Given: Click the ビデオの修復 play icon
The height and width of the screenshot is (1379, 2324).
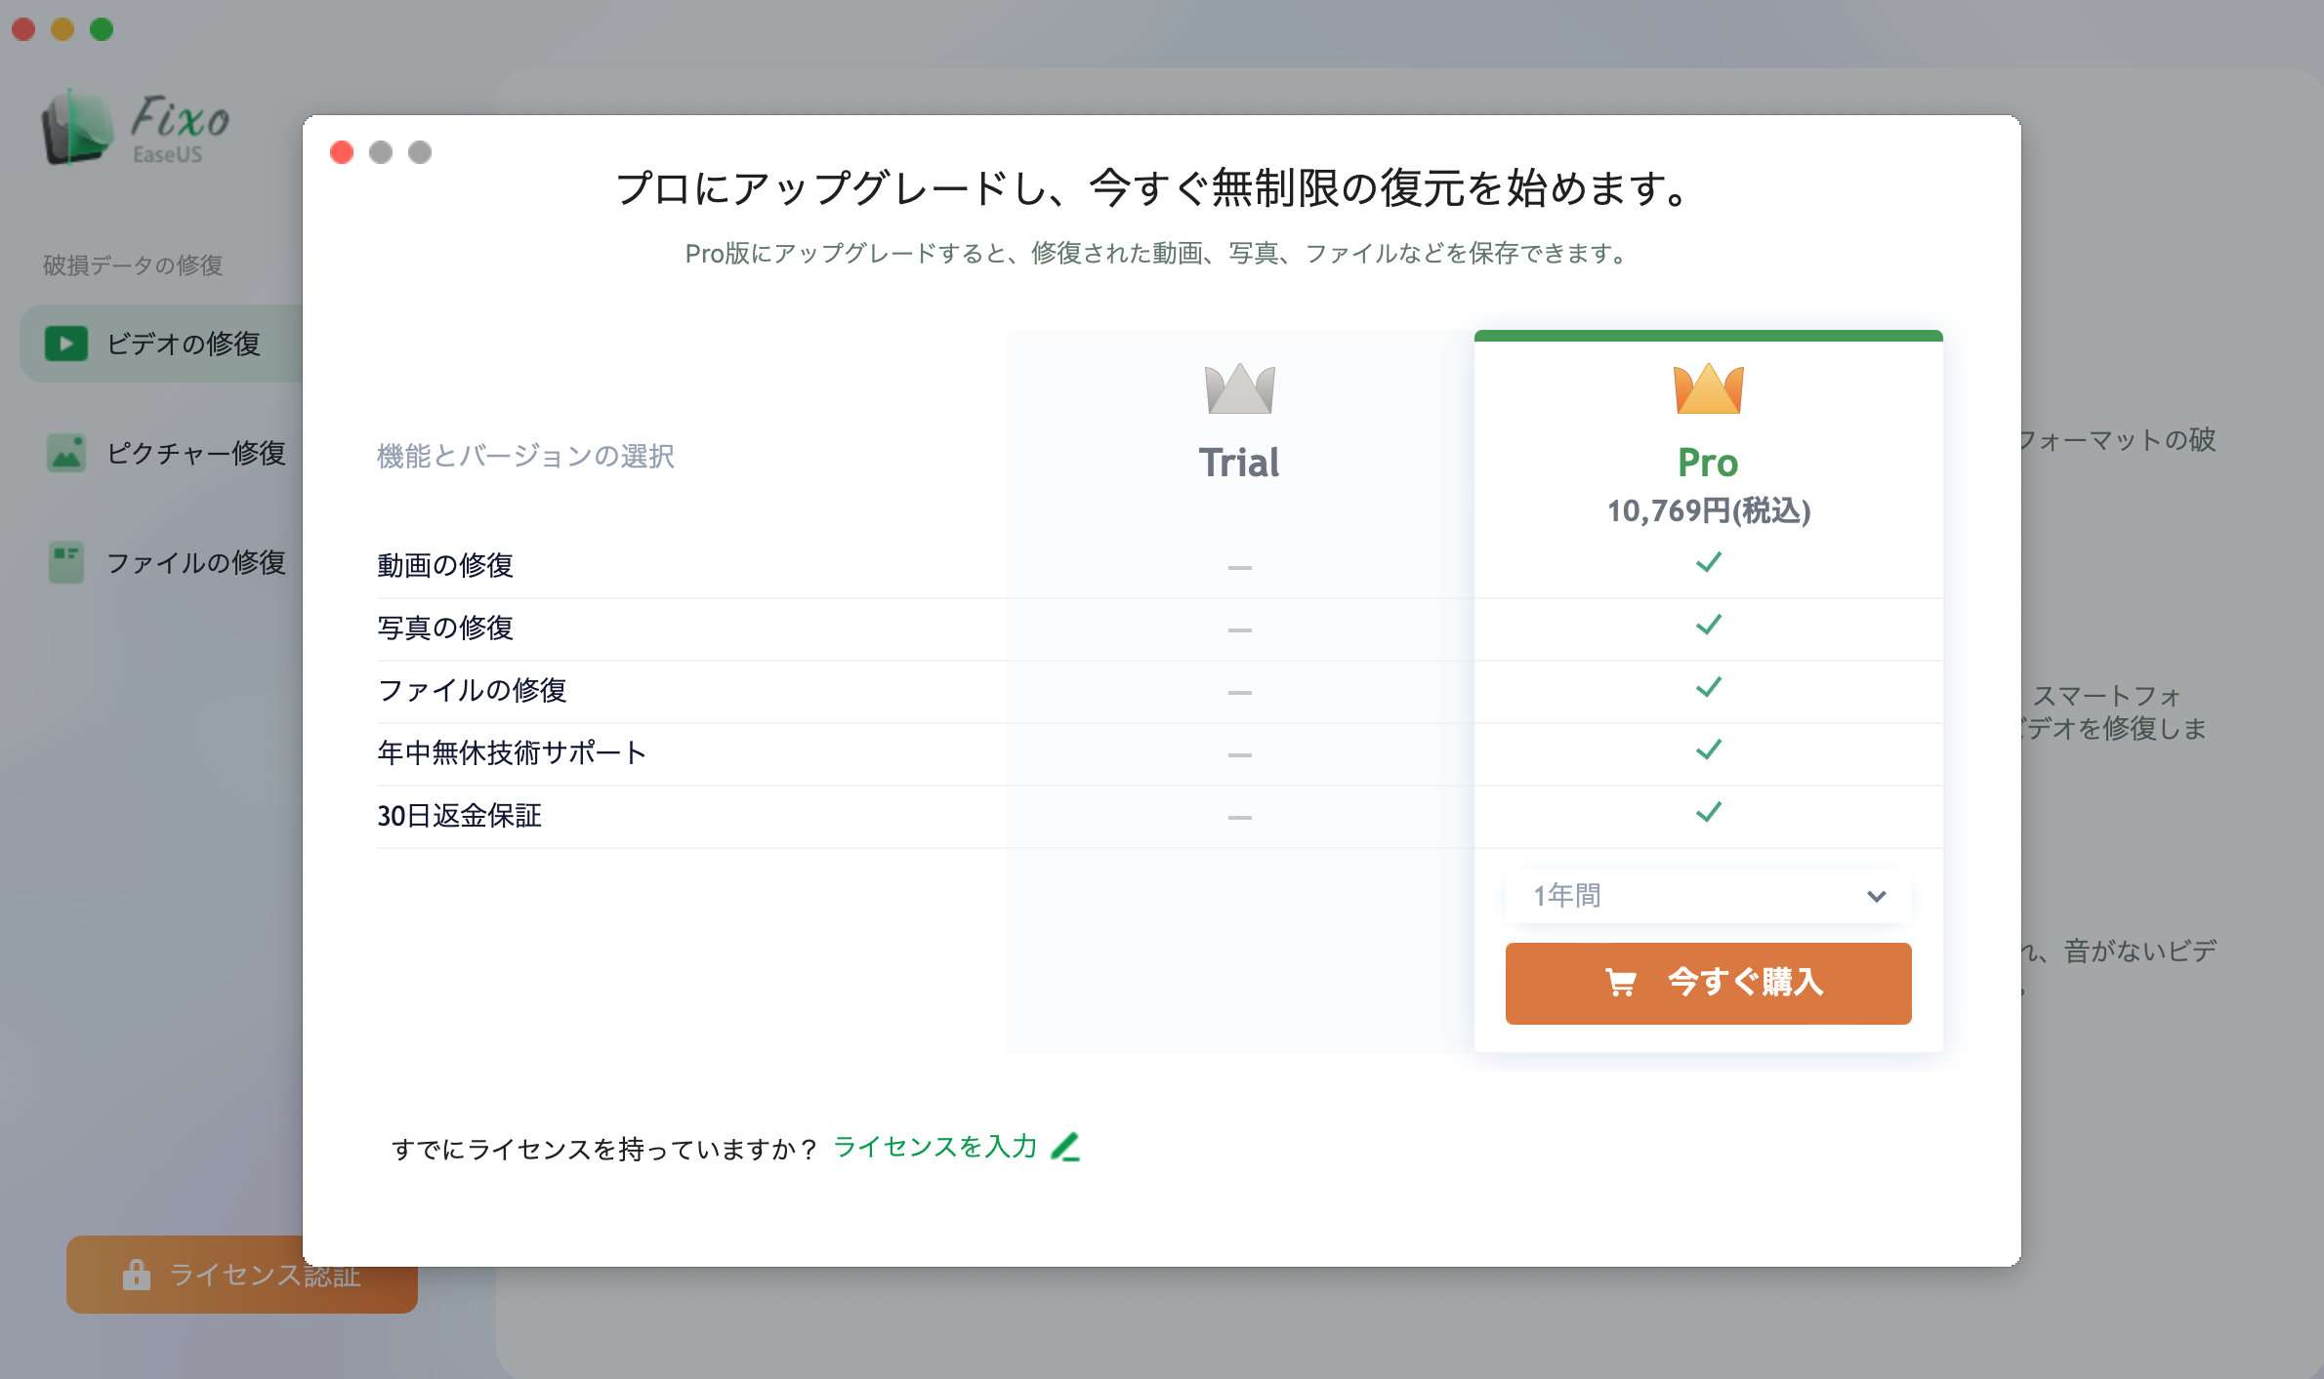Looking at the screenshot, I should pyautogui.click(x=66, y=344).
